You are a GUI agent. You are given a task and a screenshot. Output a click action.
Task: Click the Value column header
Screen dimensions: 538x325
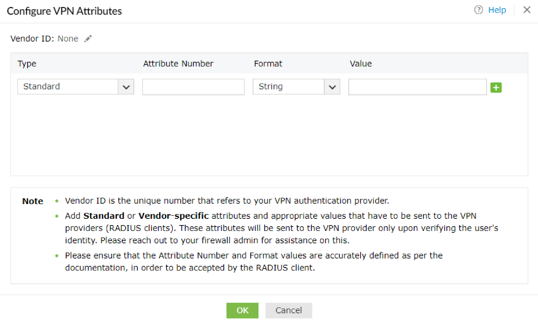click(360, 64)
